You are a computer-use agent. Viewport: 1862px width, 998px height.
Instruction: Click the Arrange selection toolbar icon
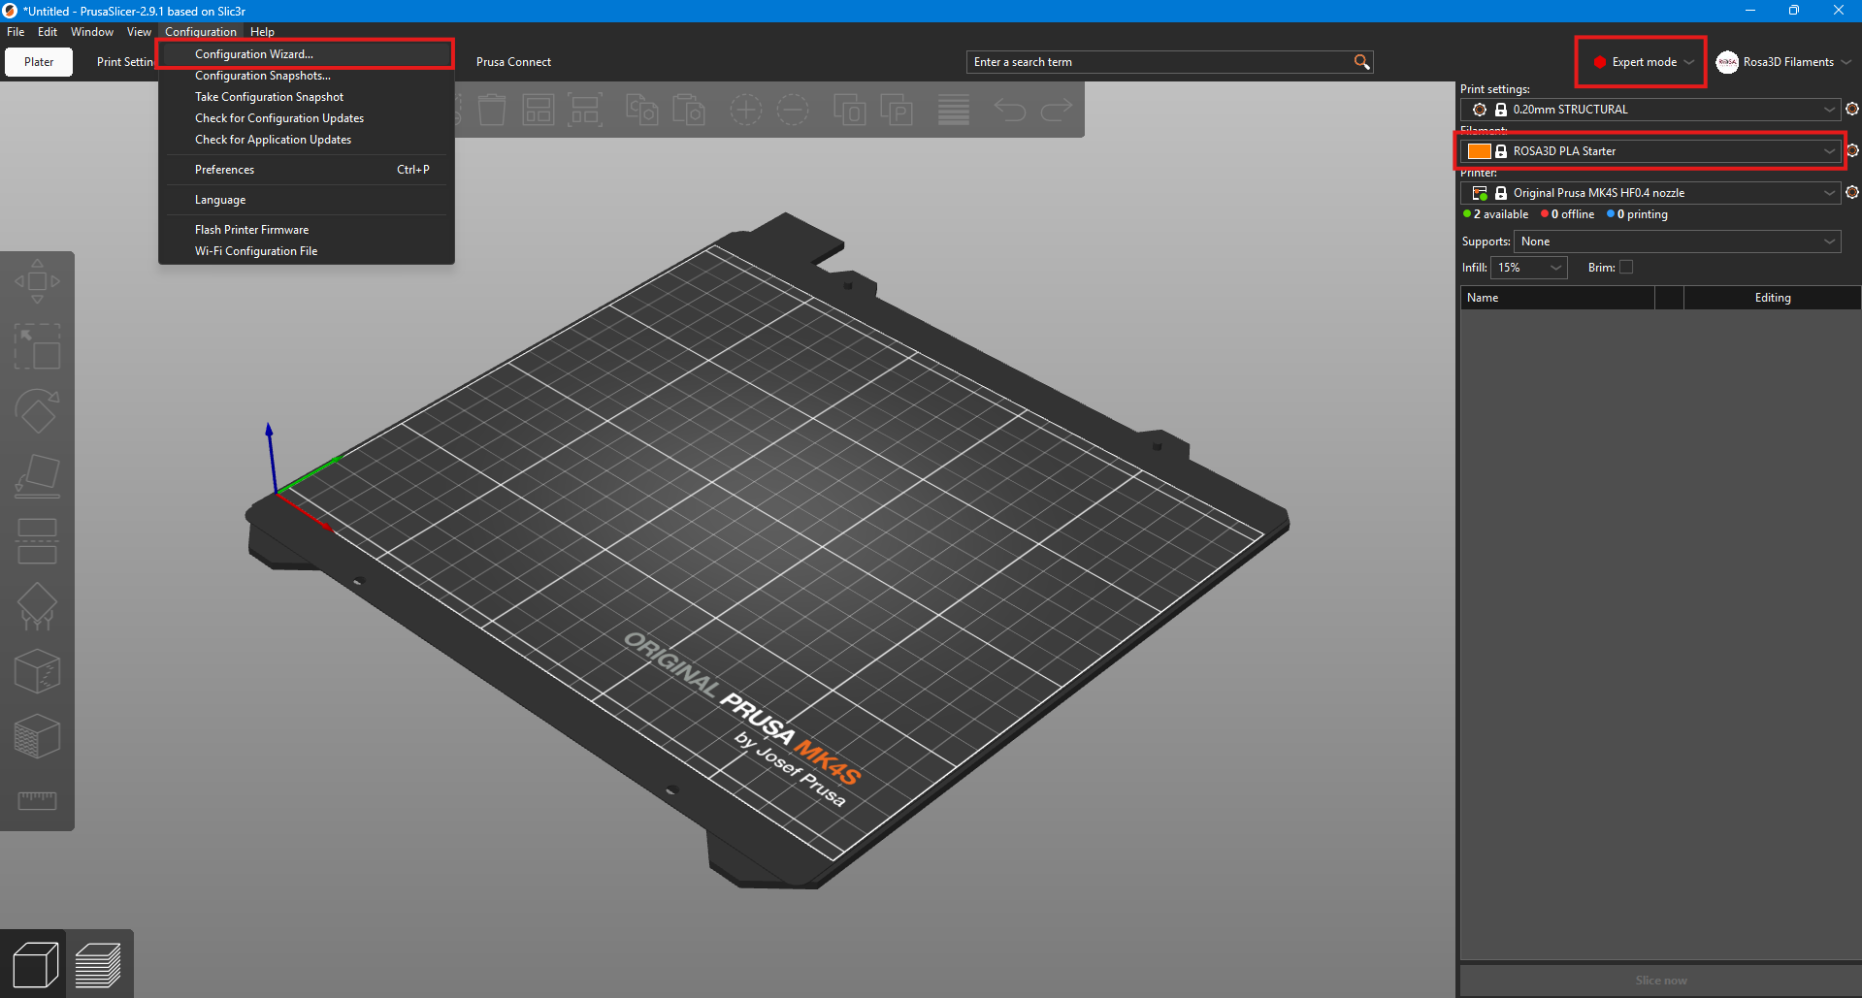(585, 110)
